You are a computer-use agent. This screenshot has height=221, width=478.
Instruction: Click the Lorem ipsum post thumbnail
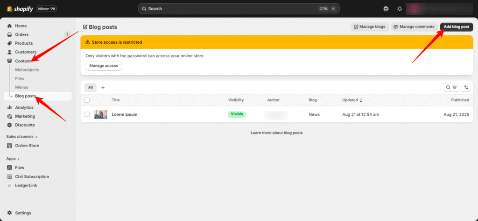[101, 114]
